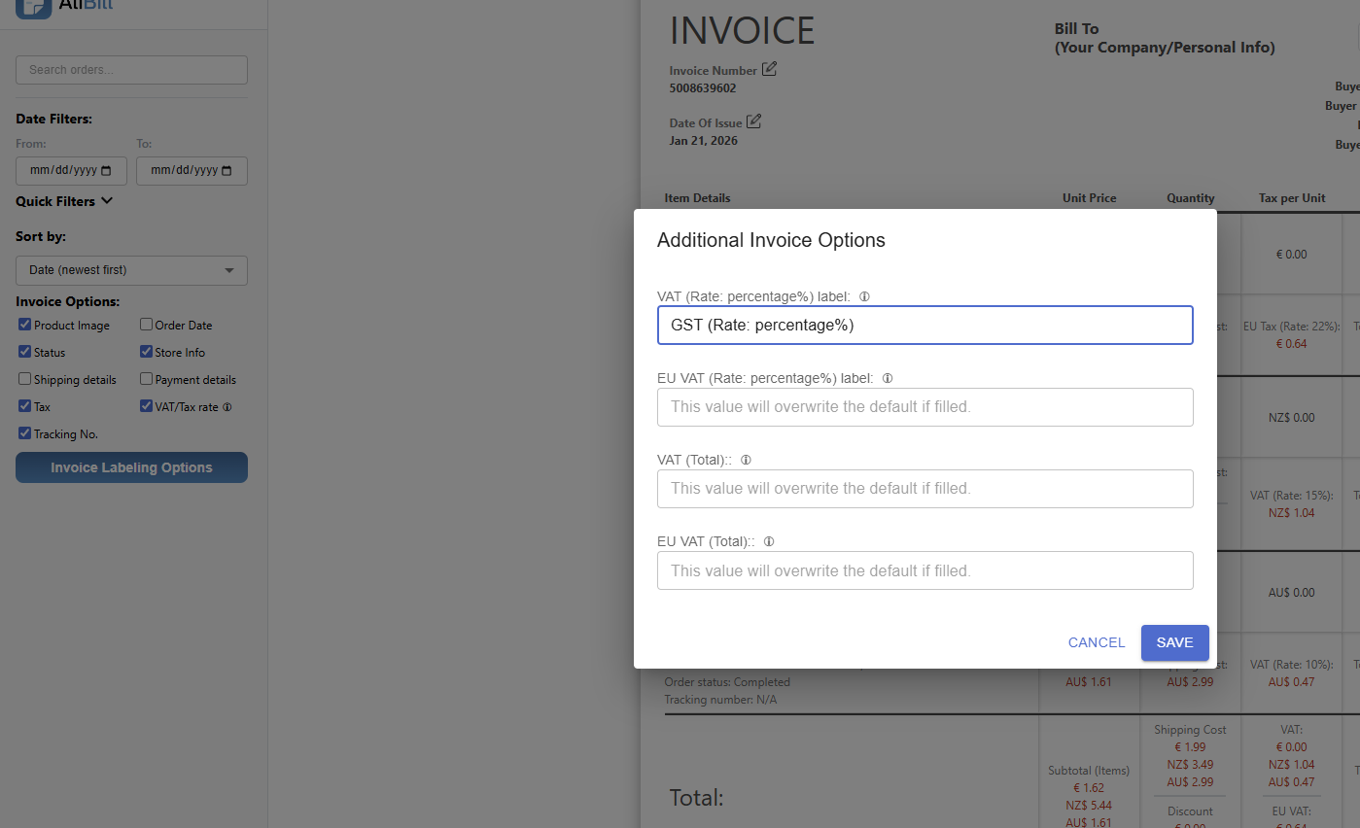Click the edit pencil next to Invoice Number
This screenshot has width=1360, height=828.
[769, 68]
